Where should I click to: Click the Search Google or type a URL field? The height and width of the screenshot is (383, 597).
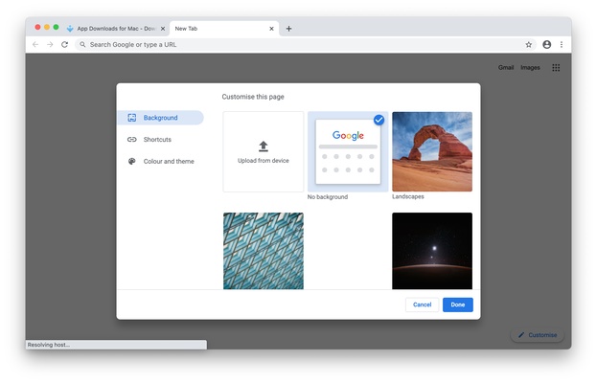305,44
